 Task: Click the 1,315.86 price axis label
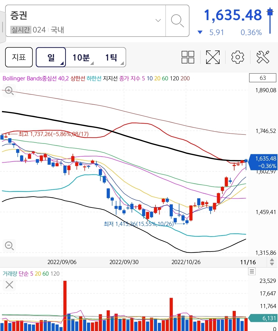266,253
